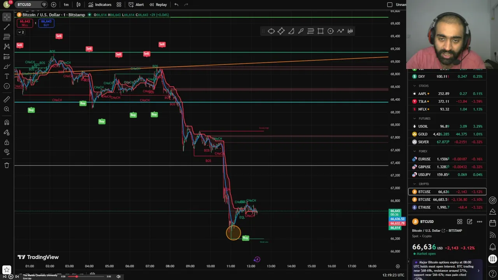This screenshot has height=280, width=498.
Task: Select the path shape in floating toolbar
Action: (x=281, y=31)
